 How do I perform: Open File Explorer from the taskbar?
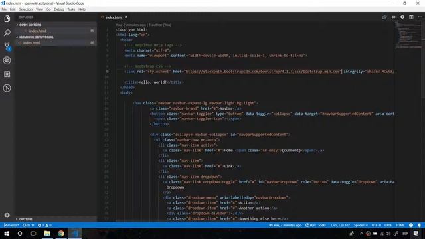[47, 233]
